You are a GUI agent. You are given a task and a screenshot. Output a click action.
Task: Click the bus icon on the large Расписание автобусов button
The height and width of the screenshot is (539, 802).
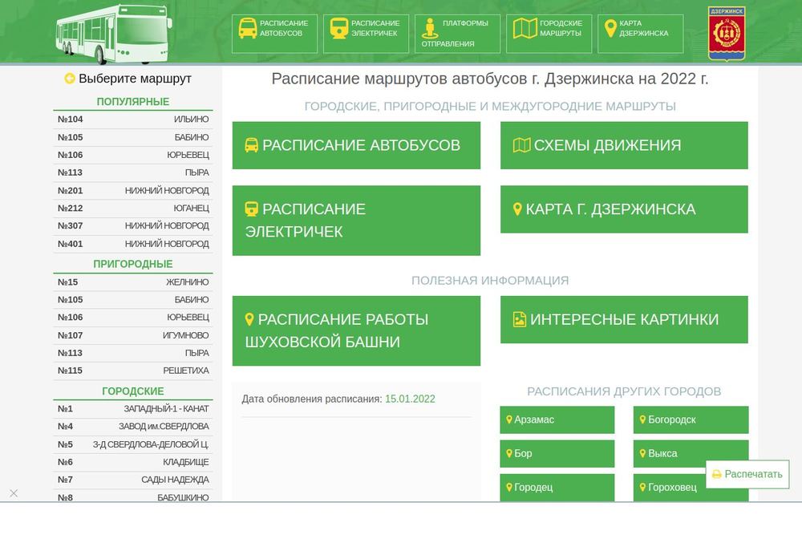tap(251, 145)
